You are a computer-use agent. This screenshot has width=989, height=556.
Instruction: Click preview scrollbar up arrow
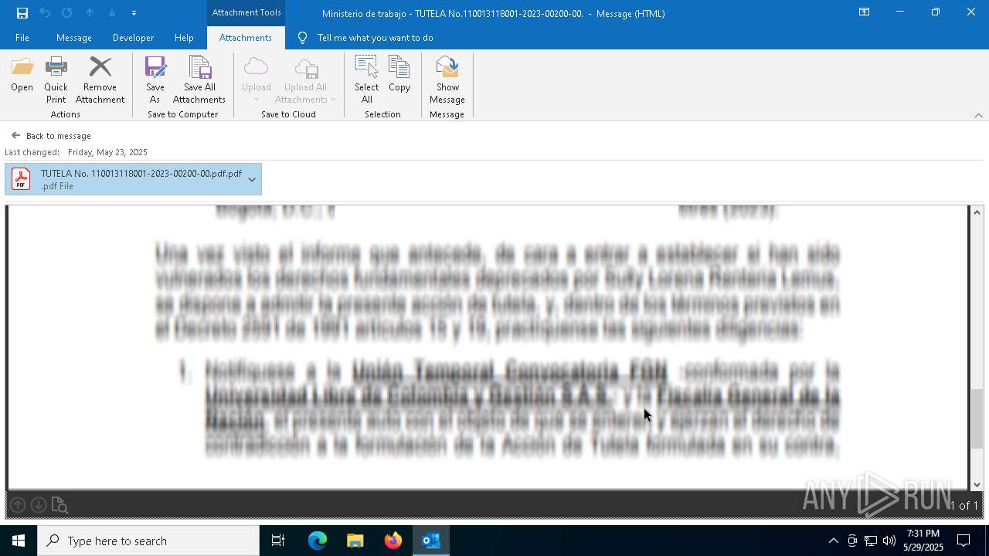tap(977, 212)
